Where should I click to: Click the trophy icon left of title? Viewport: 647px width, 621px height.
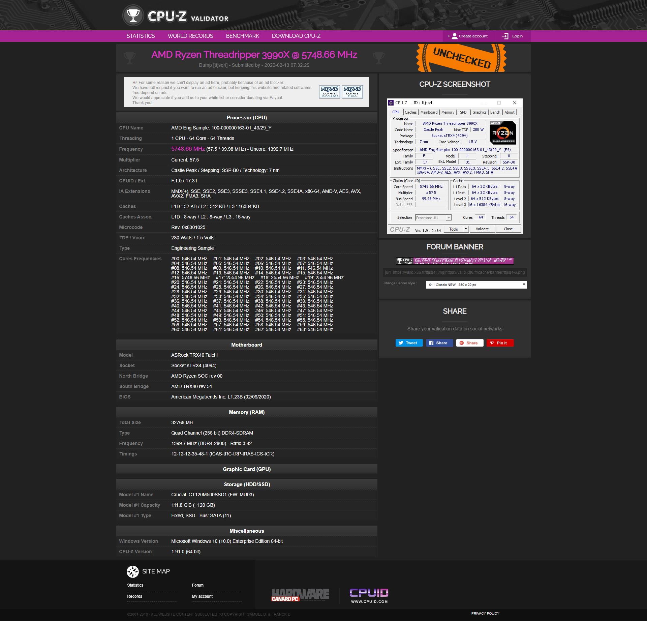point(130,58)
